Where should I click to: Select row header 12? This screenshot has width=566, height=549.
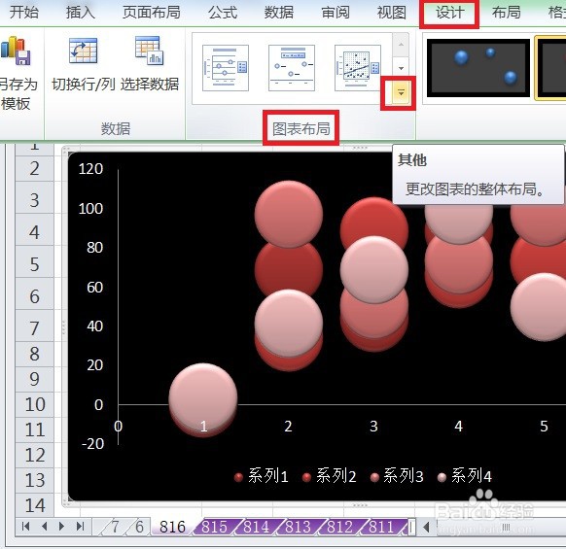click(35, 455)
